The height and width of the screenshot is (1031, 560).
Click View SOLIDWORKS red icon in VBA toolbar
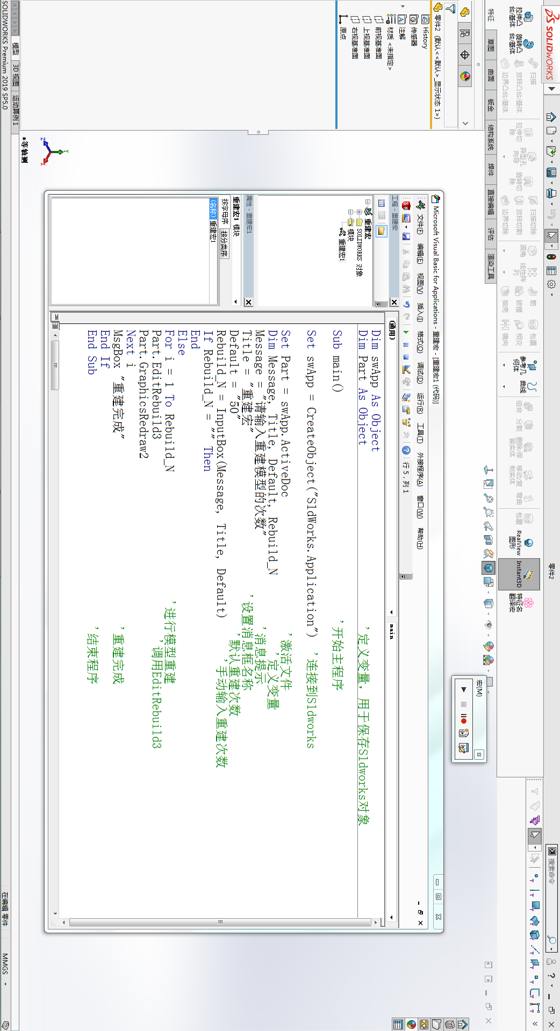pyautogui.click(x=406, y=205)
